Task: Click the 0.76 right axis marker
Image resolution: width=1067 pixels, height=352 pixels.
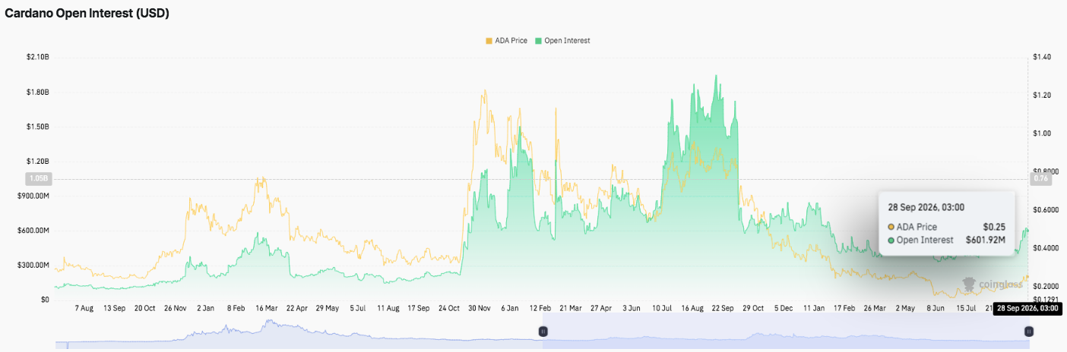Action: [x=1041, y=179]
